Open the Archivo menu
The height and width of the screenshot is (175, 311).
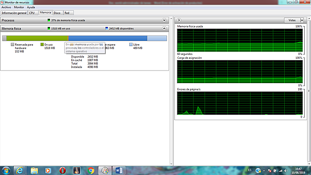(x=6, y=7)
